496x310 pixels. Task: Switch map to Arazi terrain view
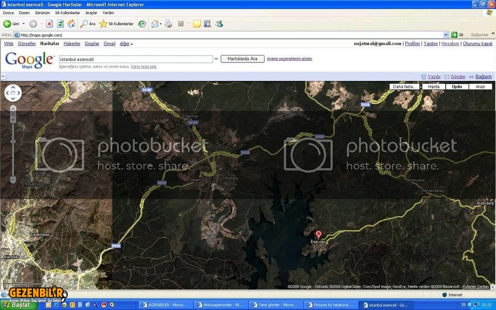(x=480, y=87)
